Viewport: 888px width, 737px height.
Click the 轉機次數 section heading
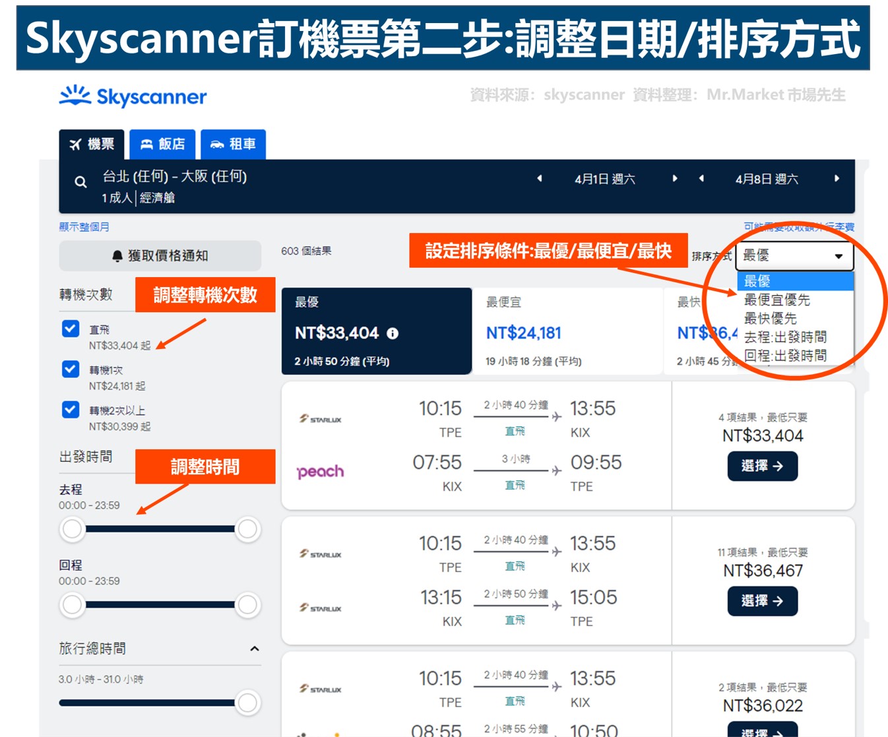coord(86,294)
